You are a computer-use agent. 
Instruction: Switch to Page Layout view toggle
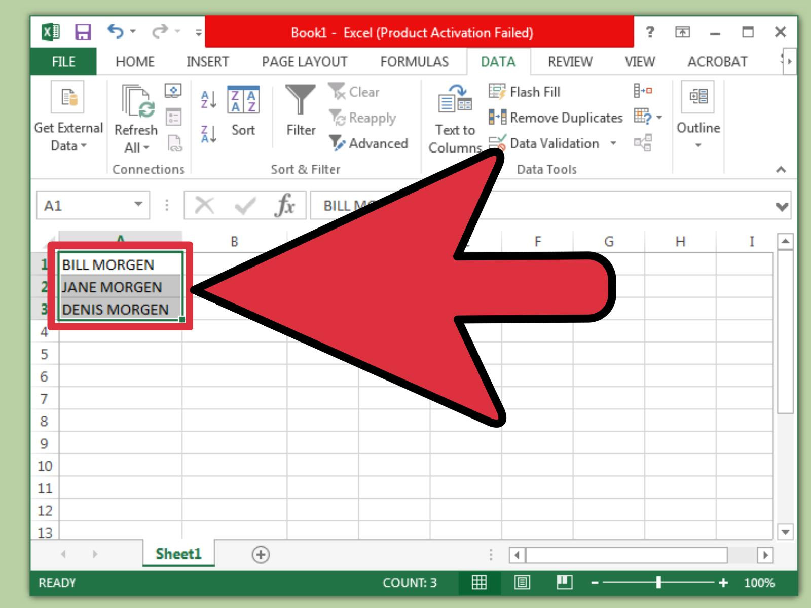pyautogui.click(x=522, y=583)
